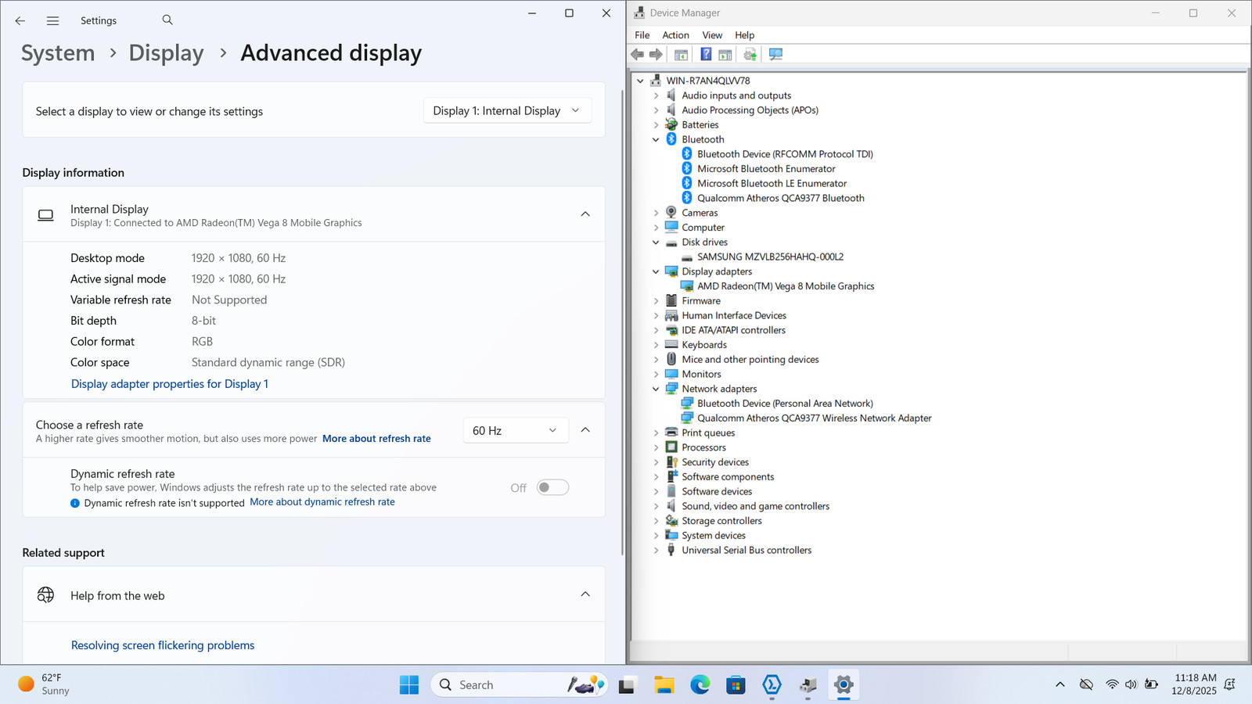1252x704 pixels.
Task: Open the Display 1: Internal Display dropdown
Action: [x=507, y=111]
